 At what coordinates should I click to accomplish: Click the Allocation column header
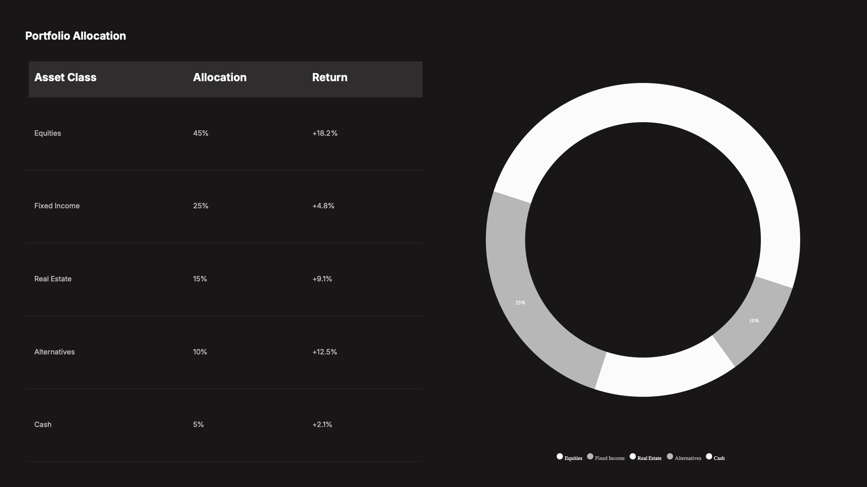tap(219, 78)
